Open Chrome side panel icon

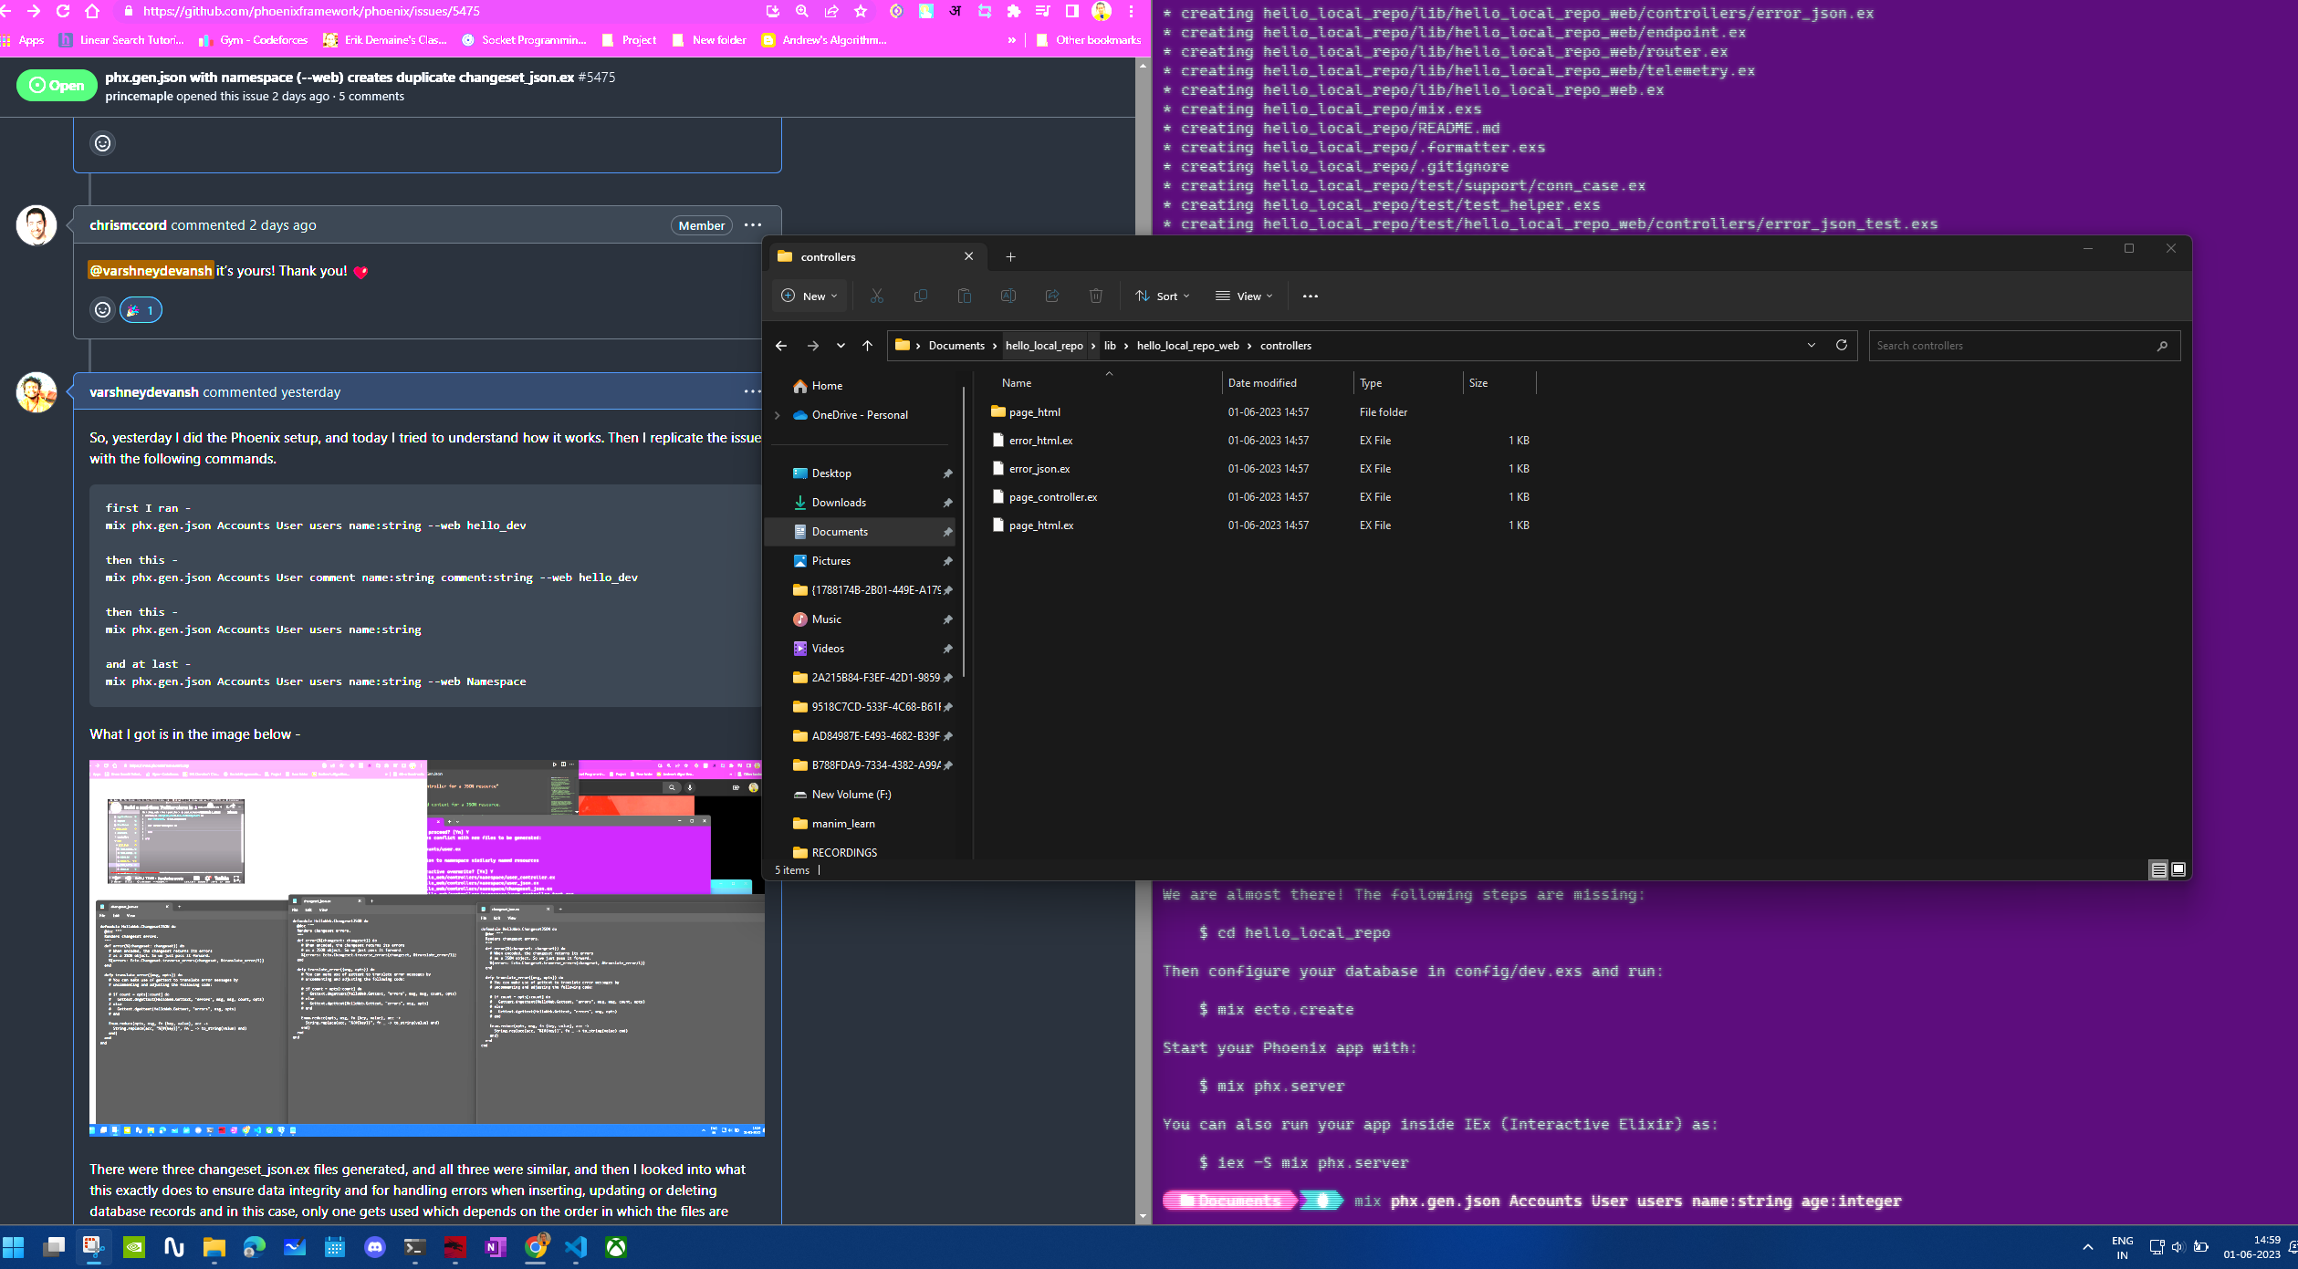[1071, 11]
